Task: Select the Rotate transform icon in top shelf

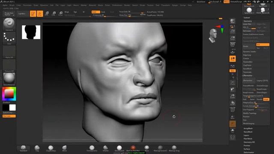Action: (60, 14)
